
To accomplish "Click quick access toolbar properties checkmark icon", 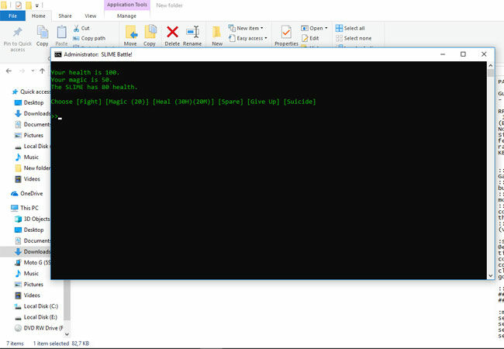I will point(19,5).
